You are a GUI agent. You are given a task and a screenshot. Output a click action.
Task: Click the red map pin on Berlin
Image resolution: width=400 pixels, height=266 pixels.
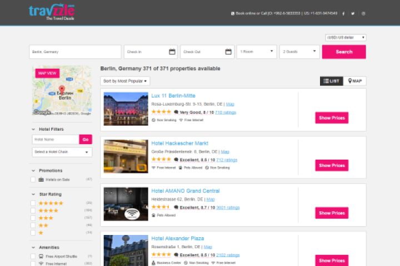pyautogui.click(x=62, y=90)
